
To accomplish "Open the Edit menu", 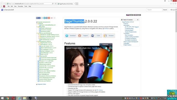I will point(12,6).
